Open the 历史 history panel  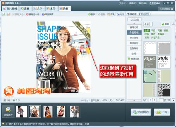111,14
